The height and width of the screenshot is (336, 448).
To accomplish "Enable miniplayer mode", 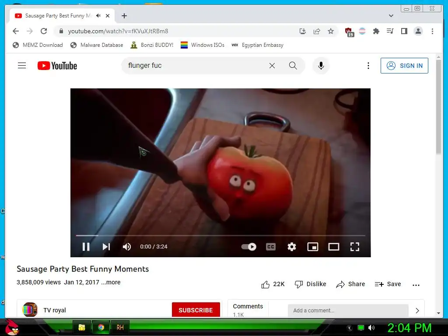I will (x=312, y=247).
